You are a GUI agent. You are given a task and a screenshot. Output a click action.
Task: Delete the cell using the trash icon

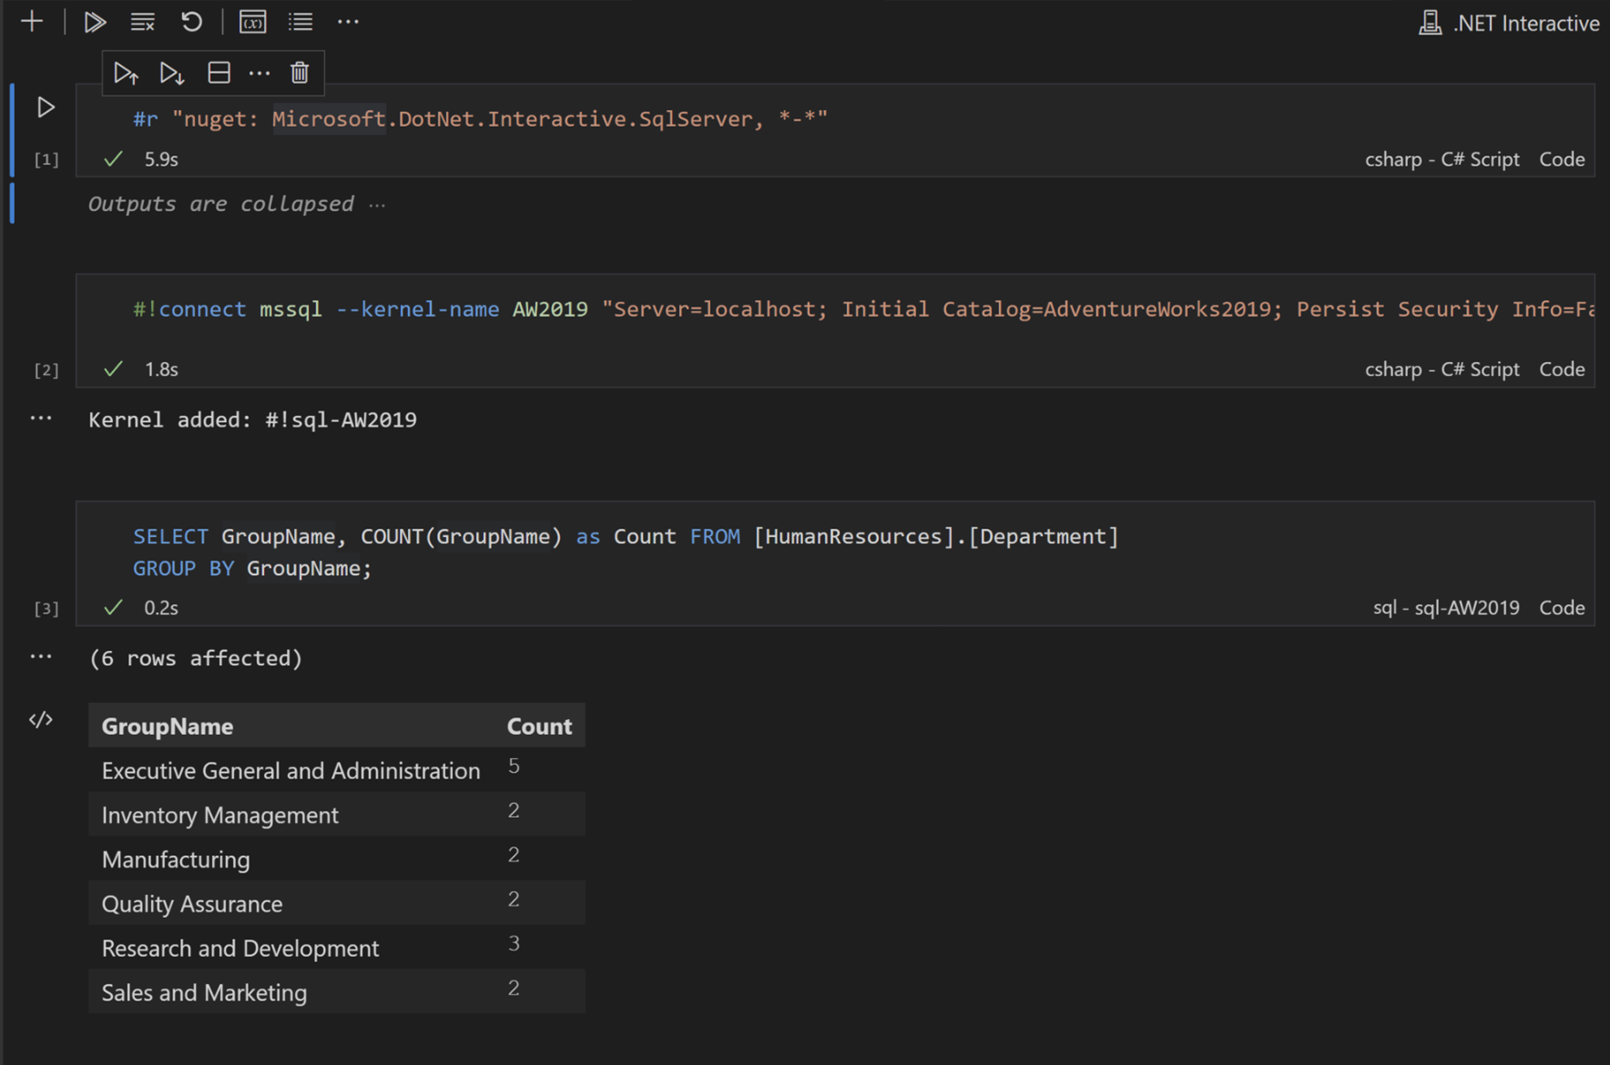click(x=299, y=73)
